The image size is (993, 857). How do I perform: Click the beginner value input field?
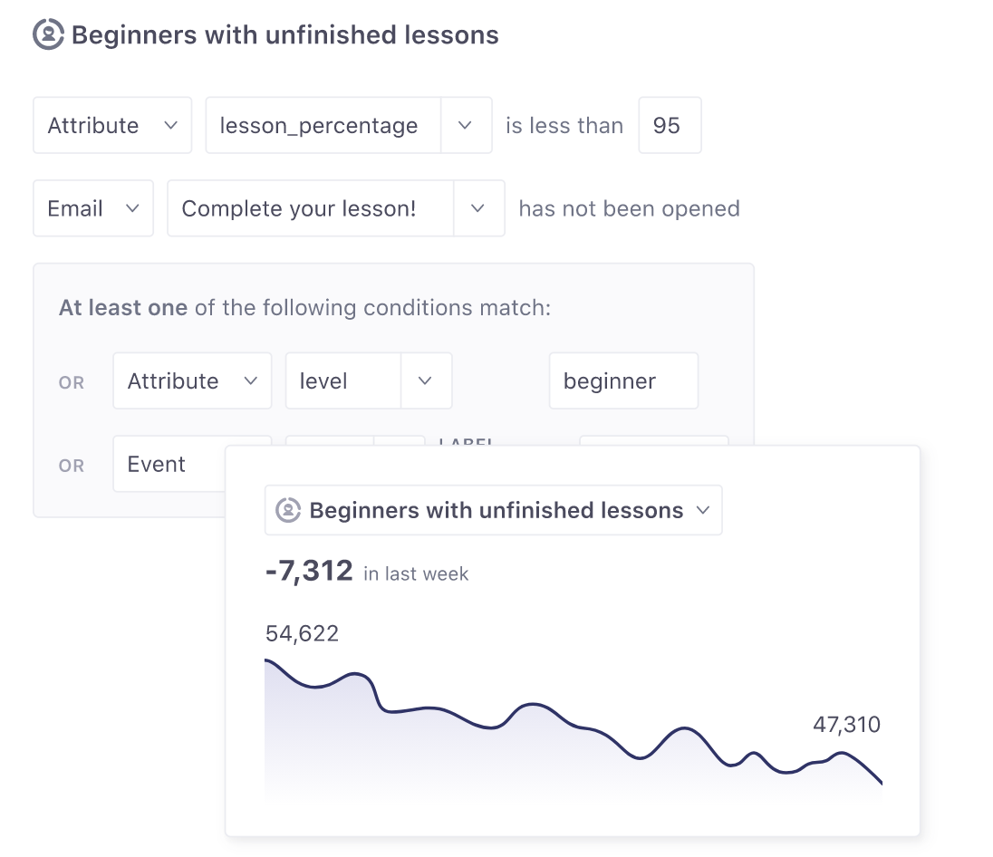pos(623,380)
